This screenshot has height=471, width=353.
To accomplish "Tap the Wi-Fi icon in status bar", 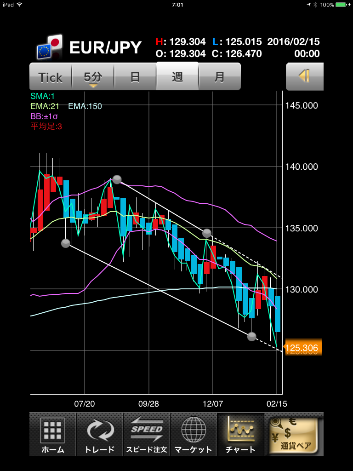I will (19, 5).
